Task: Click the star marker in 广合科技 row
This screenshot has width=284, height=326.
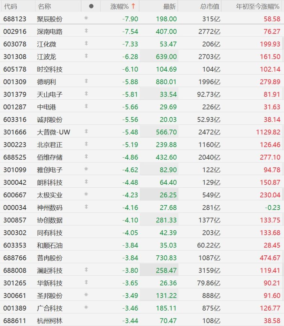Action: tap(86, 307)
